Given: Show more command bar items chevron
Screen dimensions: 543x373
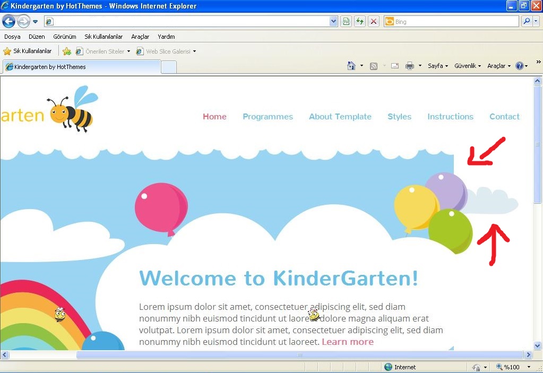Looking at the screenshot, I should tap(539, 62).
